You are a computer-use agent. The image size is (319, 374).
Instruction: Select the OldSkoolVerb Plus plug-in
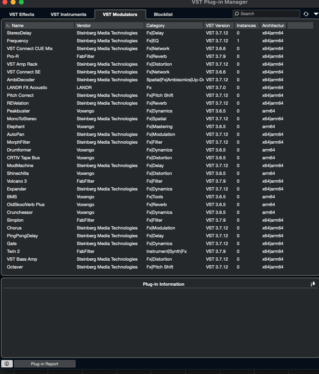click(26, 204)
